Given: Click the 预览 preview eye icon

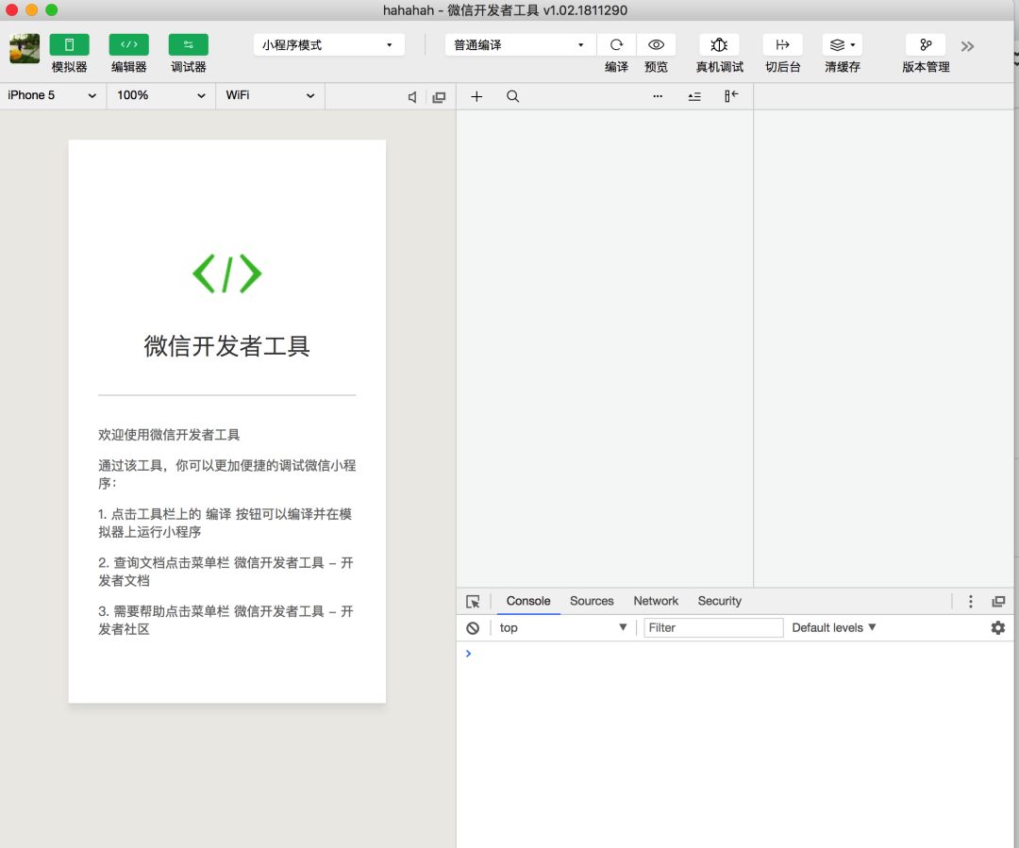Looking at the screenshot, I should pos(657,45).
